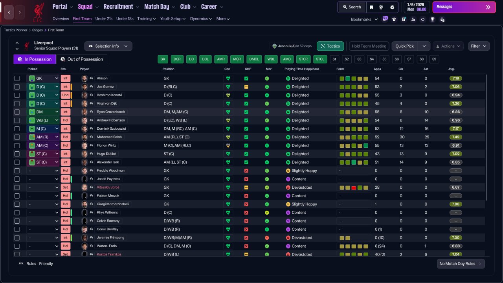The width and height of the screenshot is (503, 283).
Task: Open the Quick Pick dropdown arrow
Action: click(424, 46)
